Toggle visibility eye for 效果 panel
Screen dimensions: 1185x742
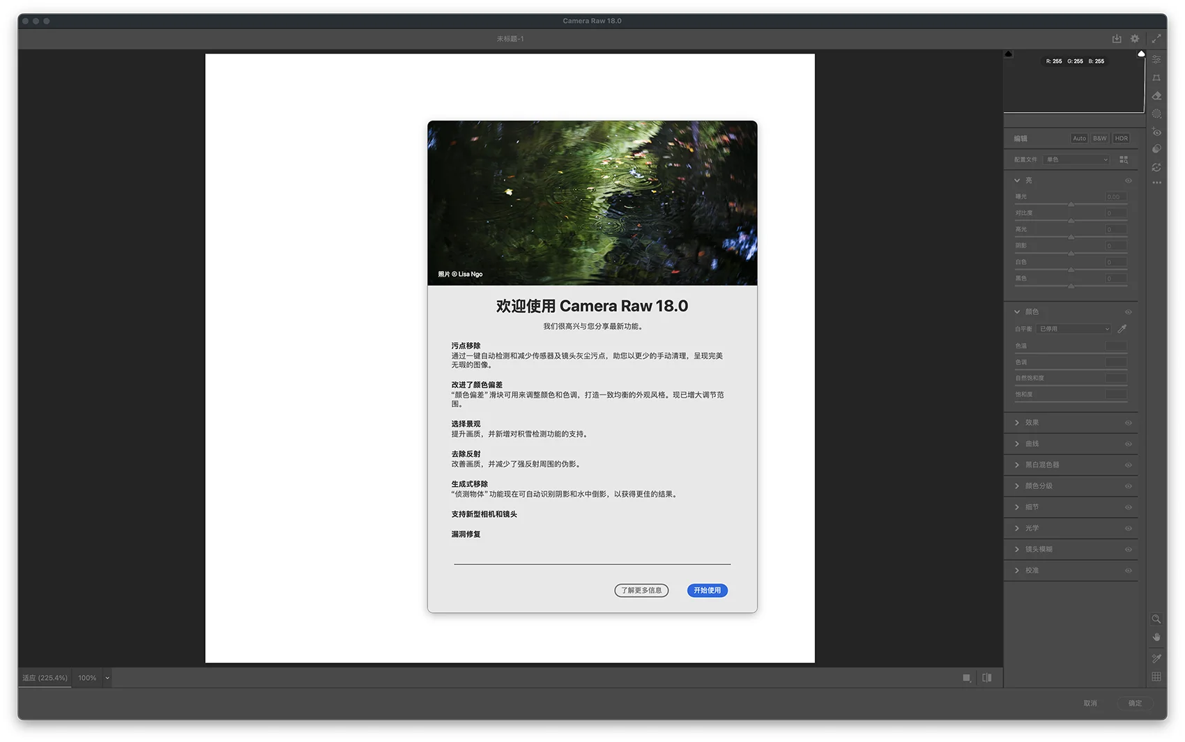click(1128, 423)
